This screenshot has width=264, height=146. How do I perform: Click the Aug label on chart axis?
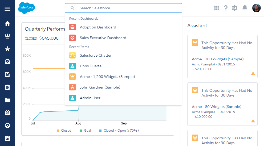pyautogui.click(x=78, y=123)
